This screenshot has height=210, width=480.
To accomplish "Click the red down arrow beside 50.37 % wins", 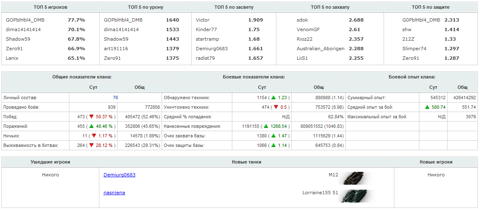I will click(91, 117).
